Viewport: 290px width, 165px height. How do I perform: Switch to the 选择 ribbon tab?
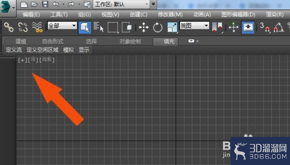[91, 41]
